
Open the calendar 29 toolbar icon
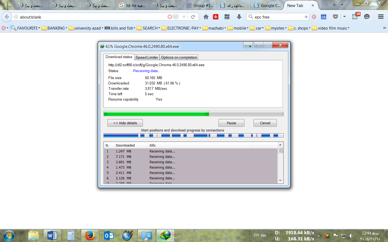pos(324,17)
